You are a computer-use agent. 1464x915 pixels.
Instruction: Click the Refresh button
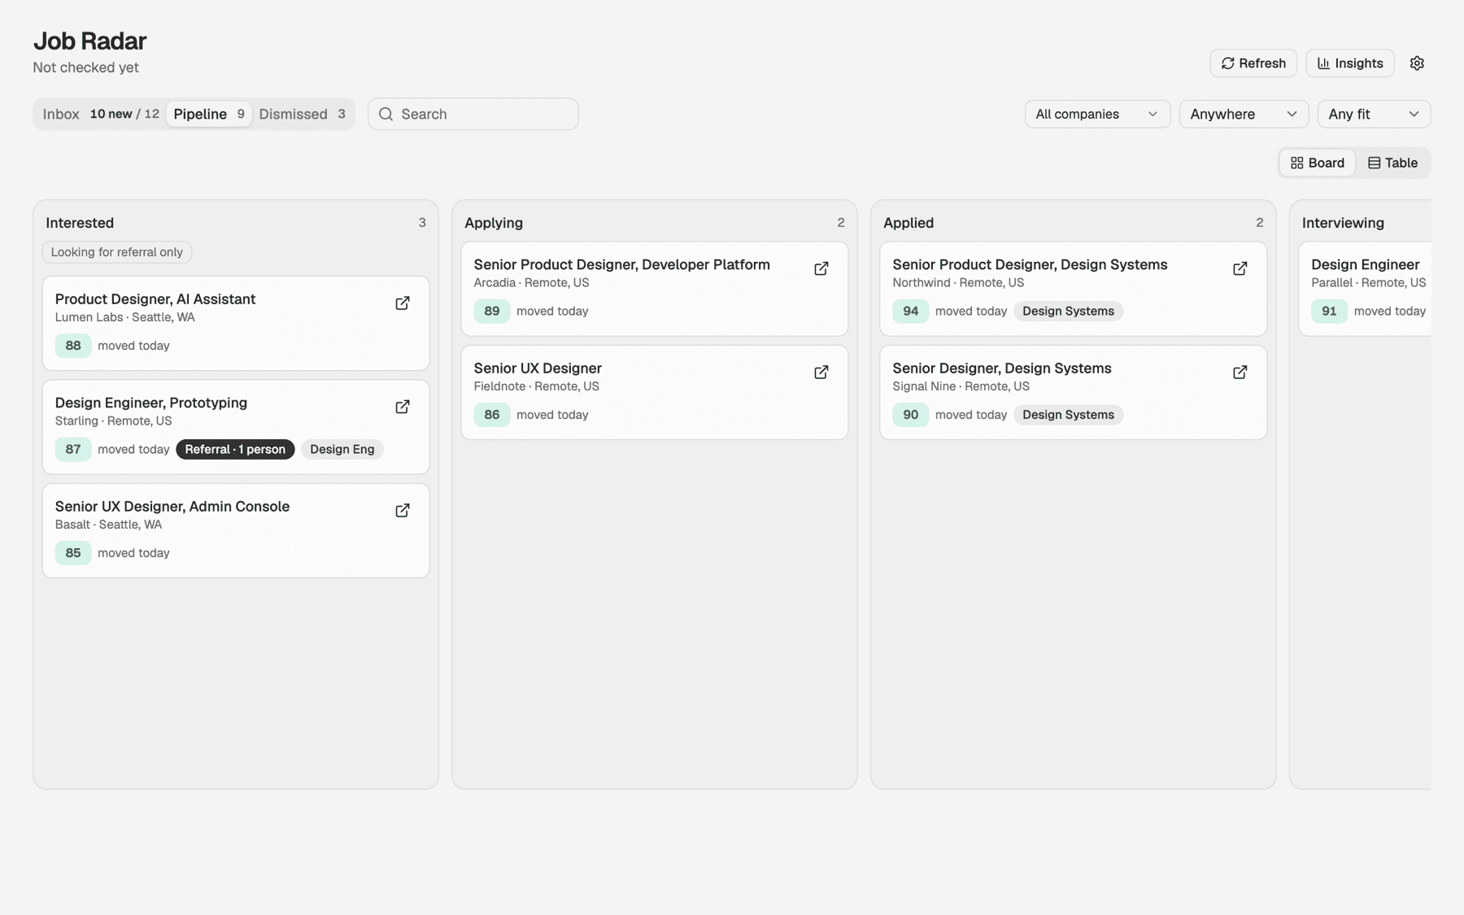pyautogui.click(x=1253, y=63)
